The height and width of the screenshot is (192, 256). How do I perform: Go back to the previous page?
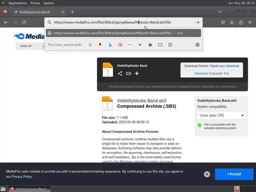point(6,22)
